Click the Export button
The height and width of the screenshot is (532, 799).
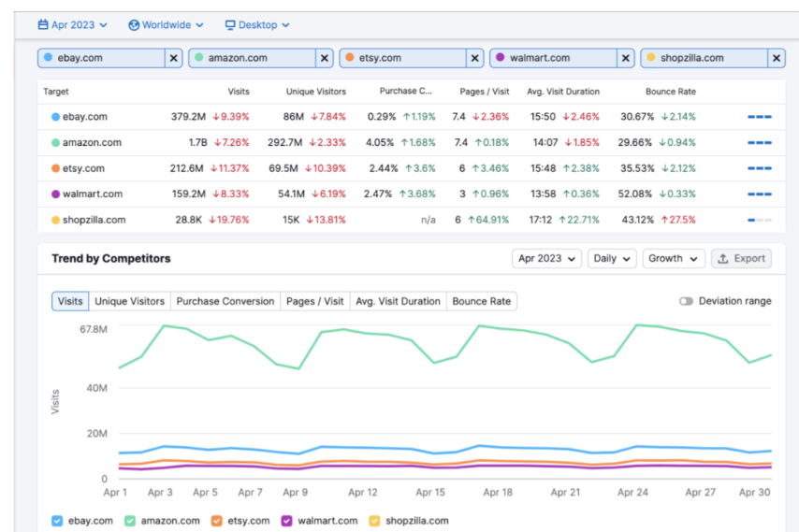coord(741,259)
